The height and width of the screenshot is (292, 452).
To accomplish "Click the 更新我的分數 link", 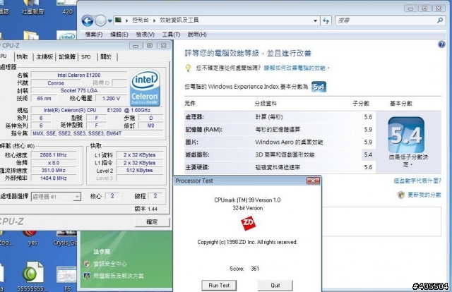I will [424, 195].
